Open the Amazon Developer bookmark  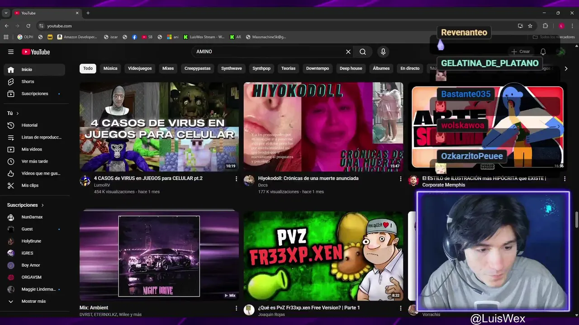tap(77, 37)
